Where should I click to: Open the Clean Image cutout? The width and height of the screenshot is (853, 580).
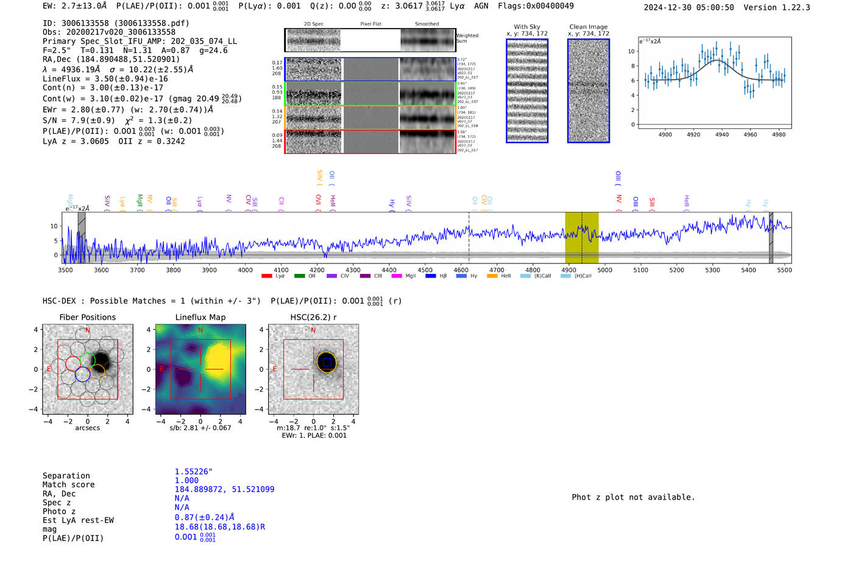pyautogui.click(x=588, y=91)
